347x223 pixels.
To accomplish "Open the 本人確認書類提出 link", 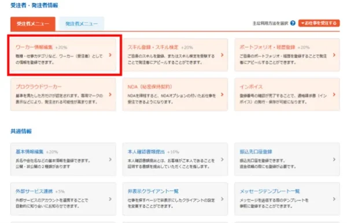I will click(x=146, y=151).
